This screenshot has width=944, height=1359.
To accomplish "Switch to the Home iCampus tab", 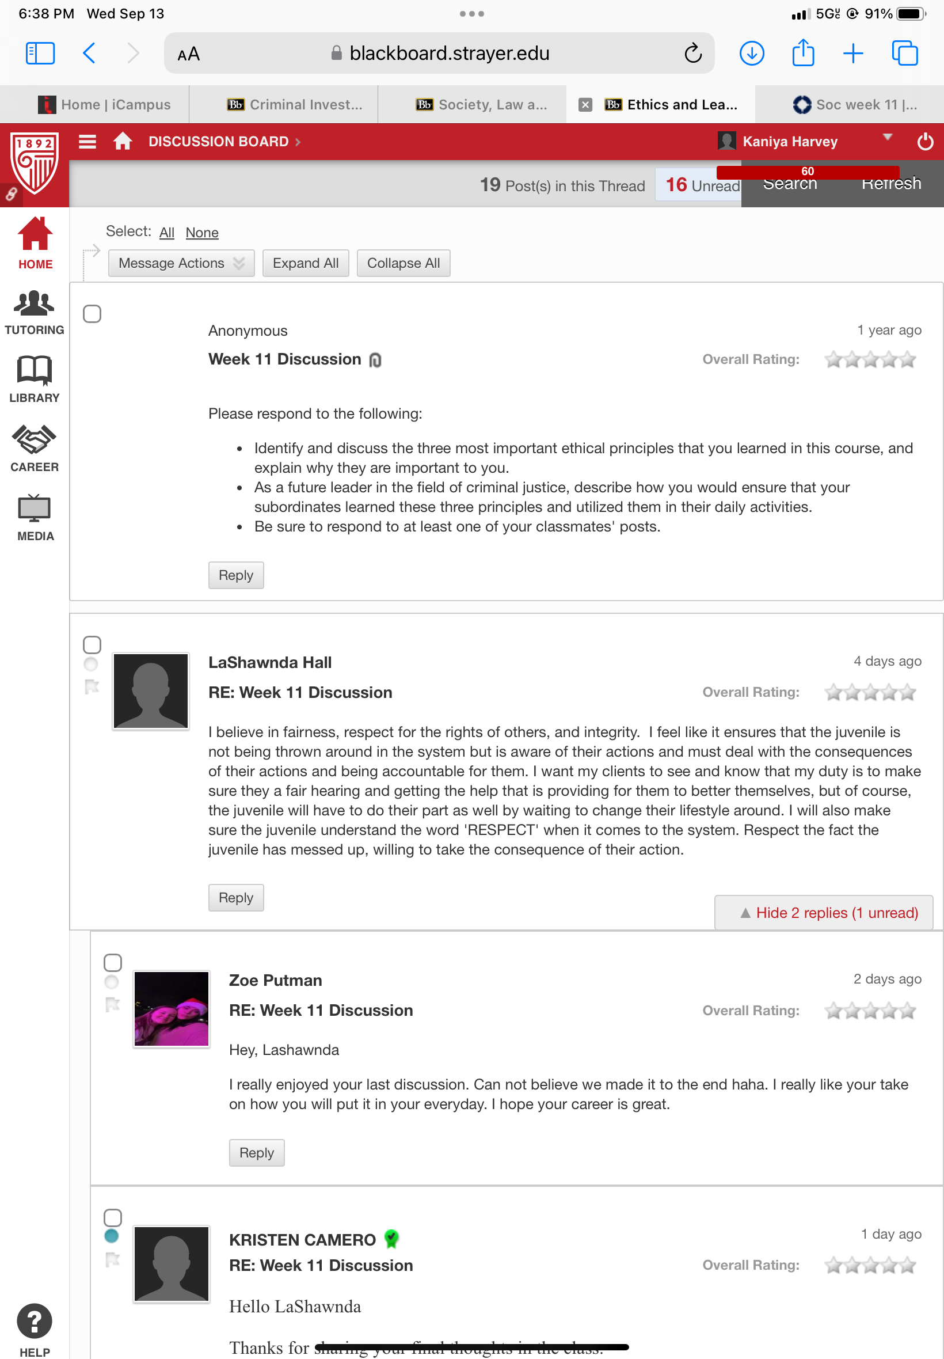I will tap(104, 105).
